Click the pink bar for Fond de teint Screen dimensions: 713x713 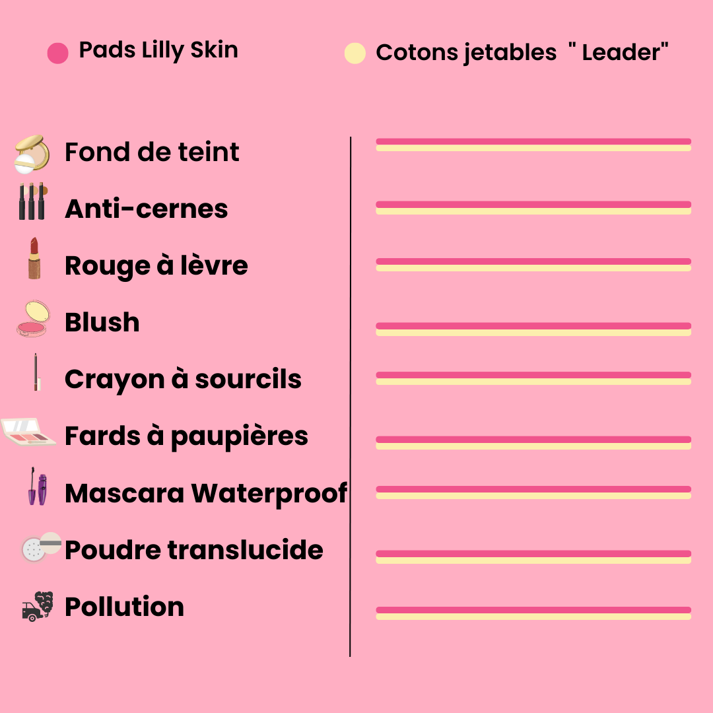pyautogui.click(x=533, y=141)
